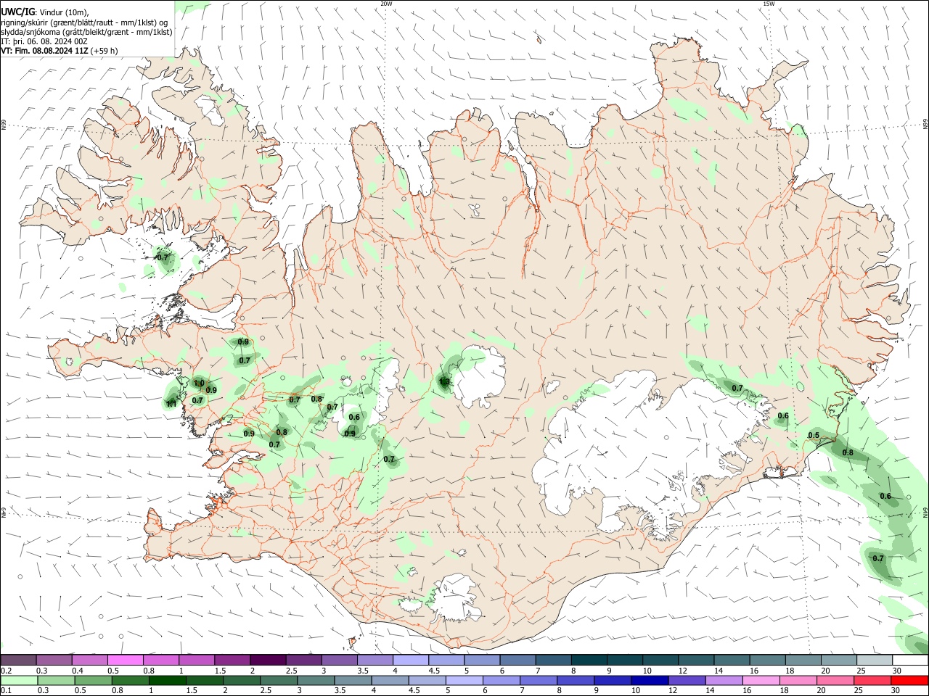Click the "15W" longitude label

point(769,4)
